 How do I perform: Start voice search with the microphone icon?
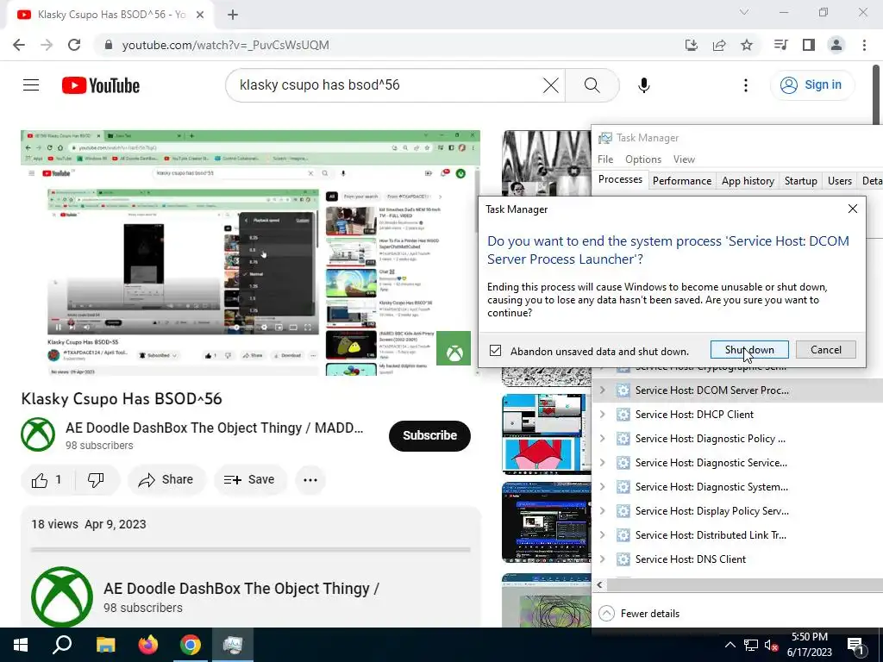pos(643,85)
